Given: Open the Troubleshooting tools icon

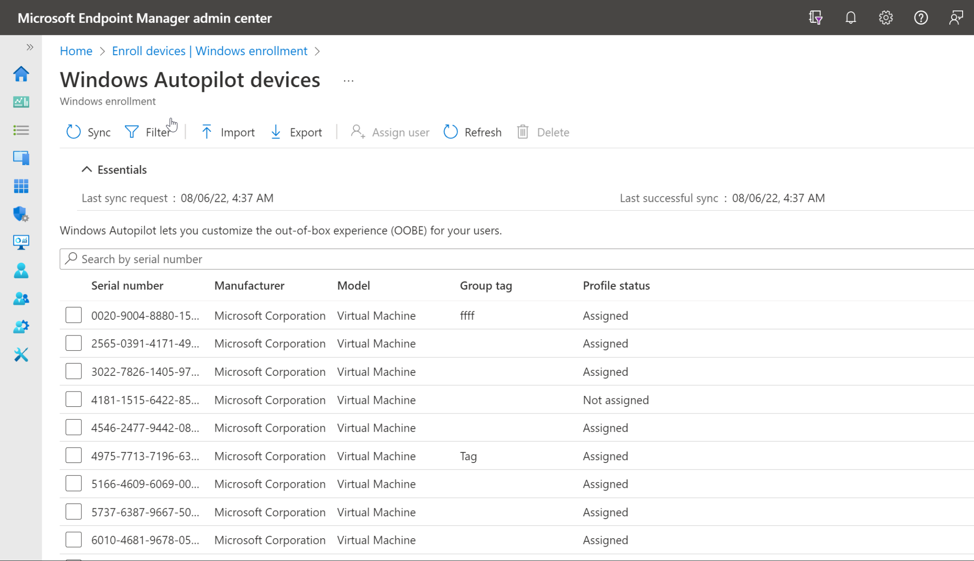Looking at the screenshot, I should [21, 354].
